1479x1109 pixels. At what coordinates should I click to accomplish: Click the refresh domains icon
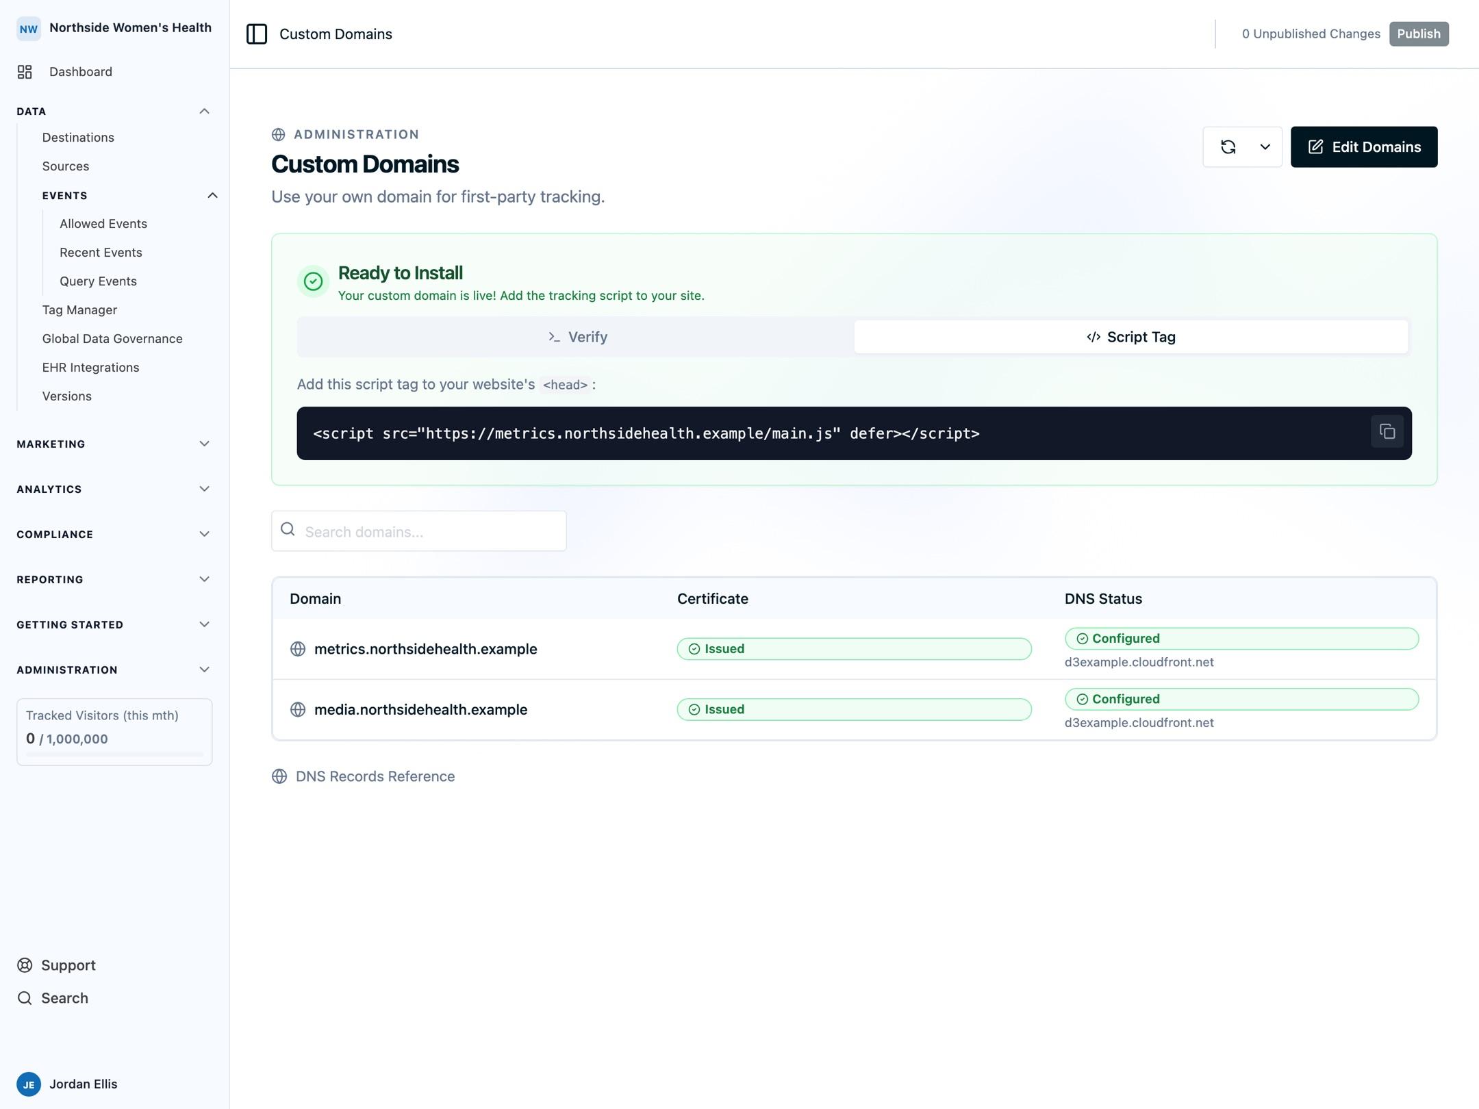click(1228, 147)
